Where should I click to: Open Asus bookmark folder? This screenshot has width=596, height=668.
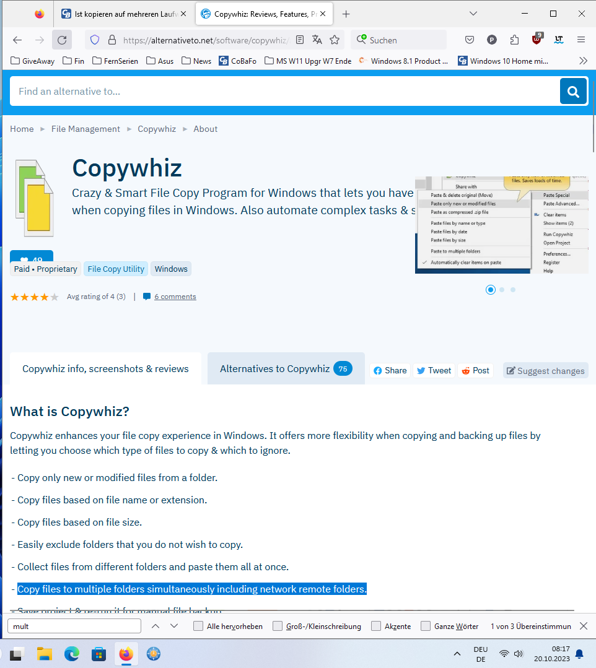[x=160, y=61]
